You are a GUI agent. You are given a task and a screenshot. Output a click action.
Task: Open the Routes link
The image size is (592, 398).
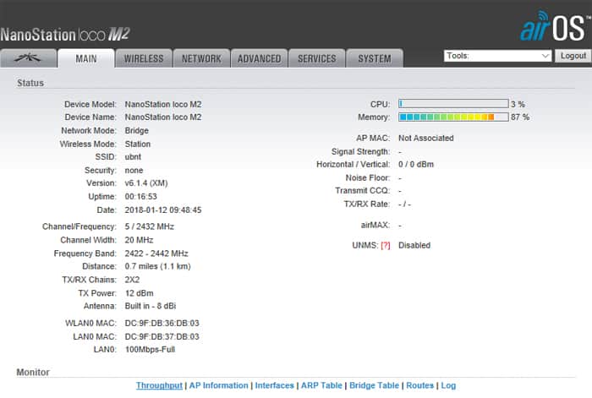click(x=419, y=385)
